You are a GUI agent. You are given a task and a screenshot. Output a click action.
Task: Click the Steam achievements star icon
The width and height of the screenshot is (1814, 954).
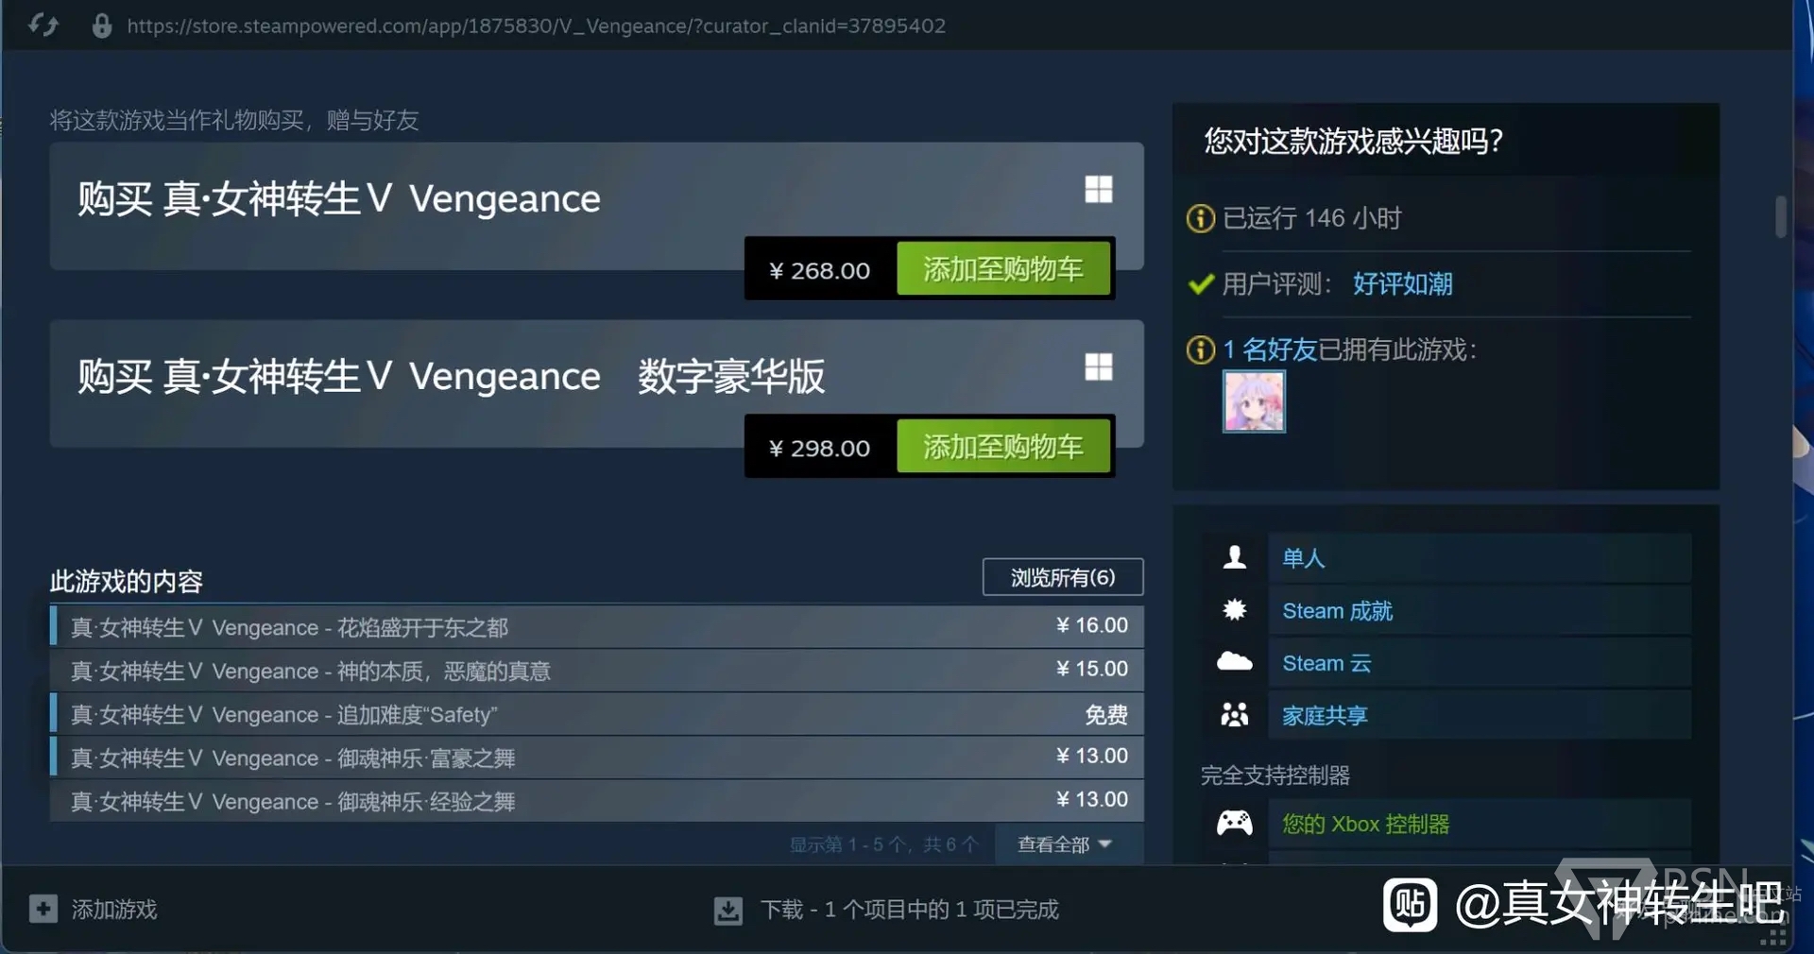1234,610
